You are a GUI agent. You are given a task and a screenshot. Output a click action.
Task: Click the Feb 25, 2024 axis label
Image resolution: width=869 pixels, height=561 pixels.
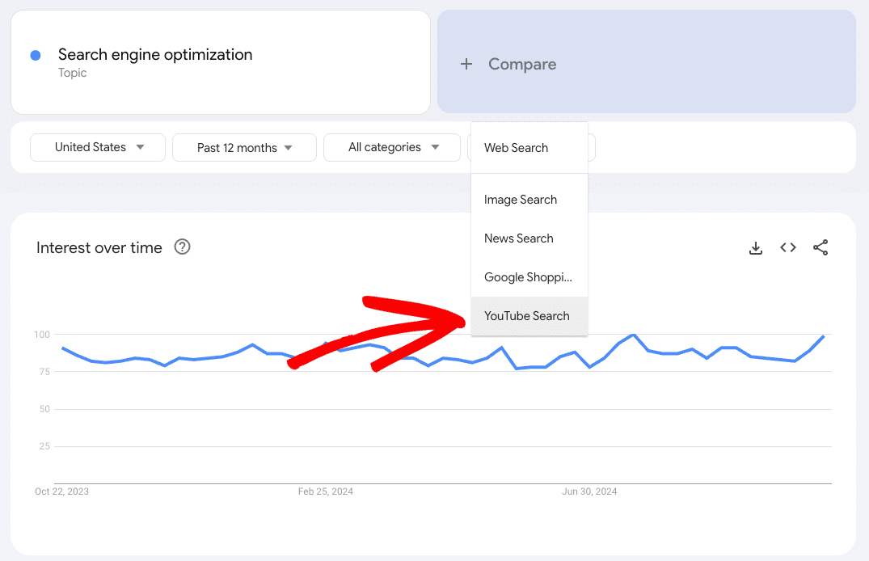tap(326, 491)
